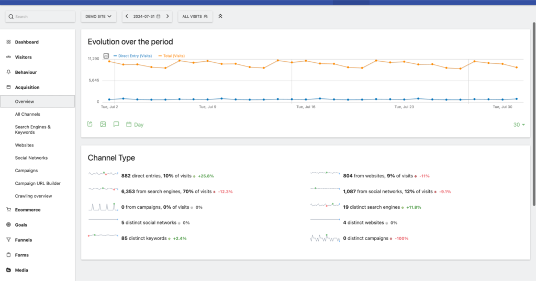Screen dimensions: 536x281
Task: Open the ALL VISITS segment selector
Action: tap(195, 17)
